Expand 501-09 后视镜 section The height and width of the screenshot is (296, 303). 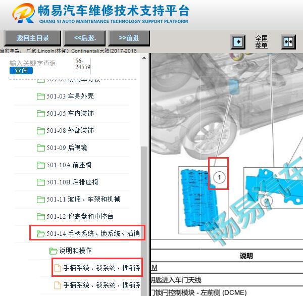67,148
